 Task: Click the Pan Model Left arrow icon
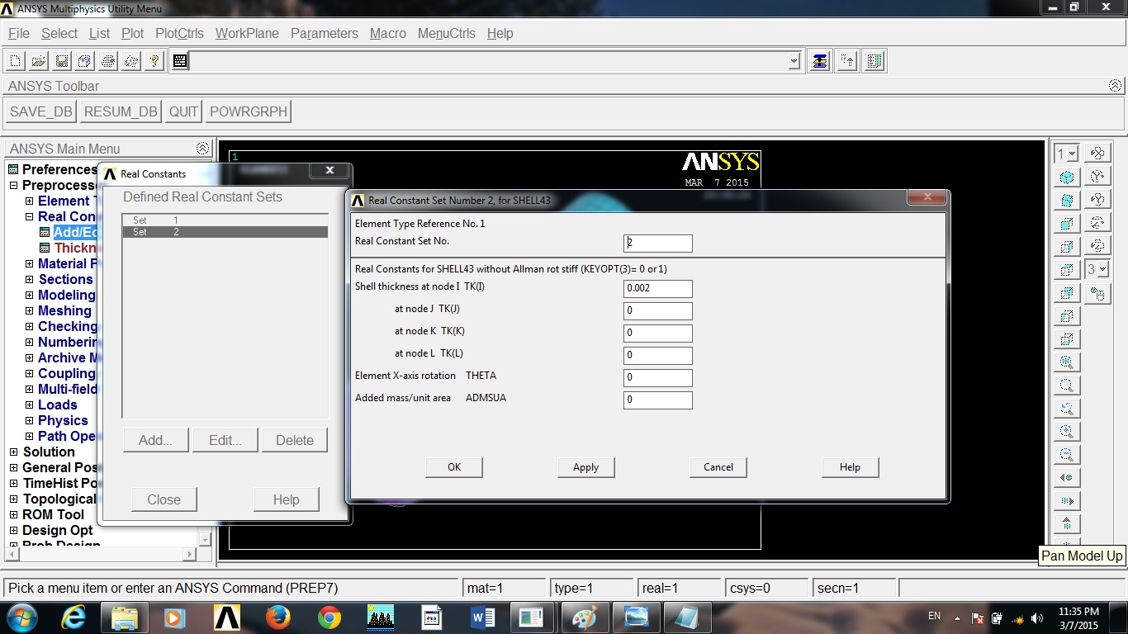coord(1067,478)
